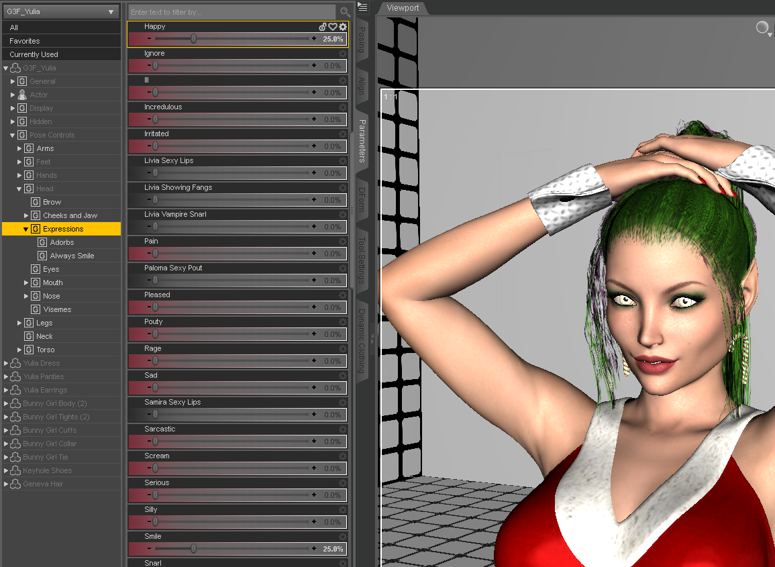Switch to the Posing side tab
775x567 pixels.
362,40
